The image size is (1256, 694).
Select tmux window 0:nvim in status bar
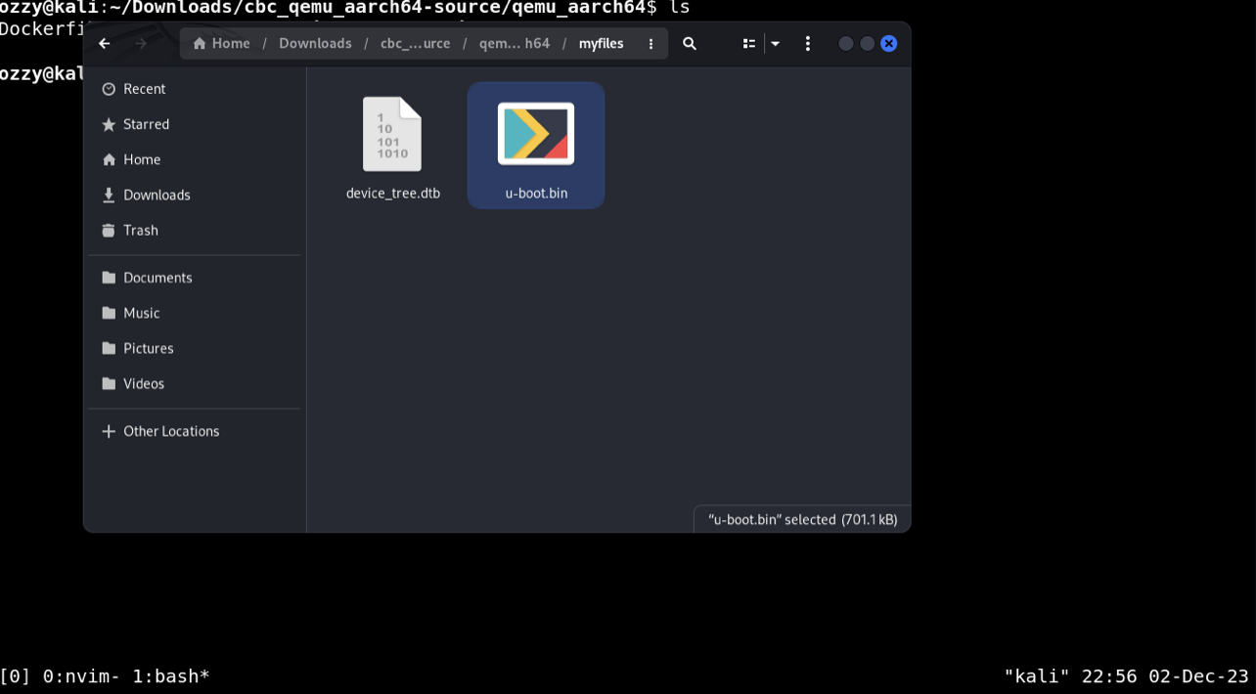[82, 676]
